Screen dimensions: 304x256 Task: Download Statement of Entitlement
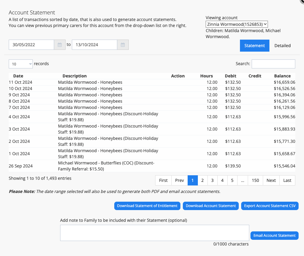pos(147,206)
